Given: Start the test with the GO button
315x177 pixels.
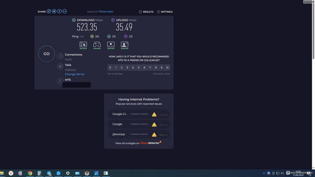Looking at the screenshot, I should tap(46, 54).
